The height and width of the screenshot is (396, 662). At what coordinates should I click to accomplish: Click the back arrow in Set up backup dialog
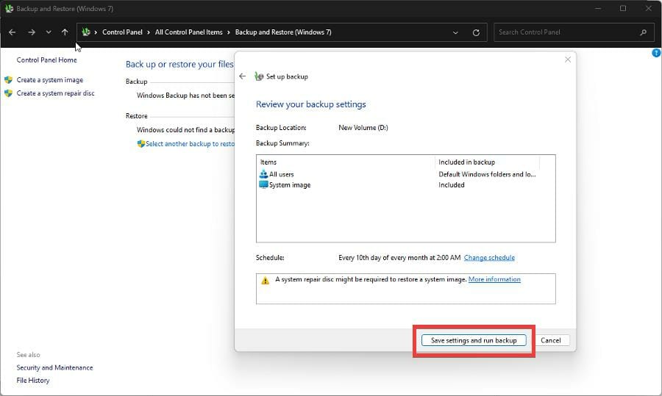click(x=243, y=76)
